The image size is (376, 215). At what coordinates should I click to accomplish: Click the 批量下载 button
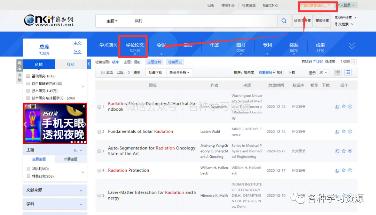click(x=155, y=72)
